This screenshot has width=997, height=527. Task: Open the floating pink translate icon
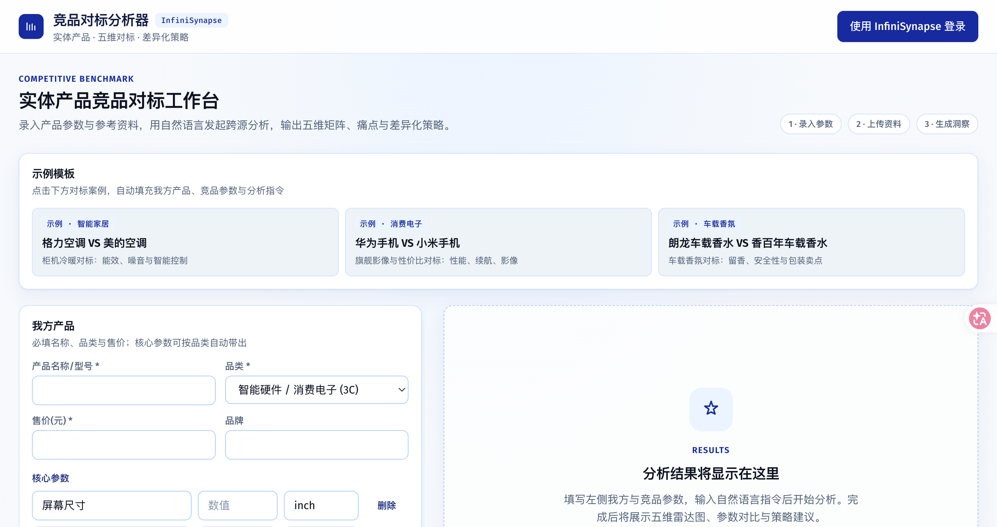tap(980, 319)
